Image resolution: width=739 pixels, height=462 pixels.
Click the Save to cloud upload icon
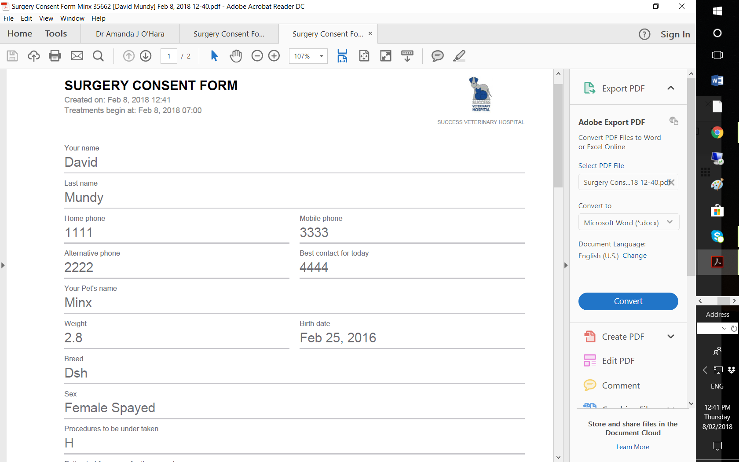tap(34, 56)
